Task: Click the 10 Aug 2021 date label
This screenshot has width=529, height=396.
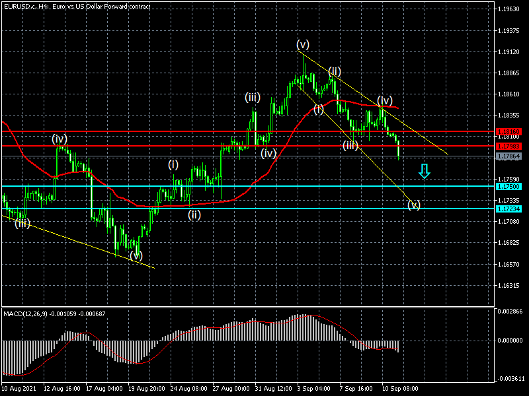Action: pyautogui.click(x=20, y=389)
